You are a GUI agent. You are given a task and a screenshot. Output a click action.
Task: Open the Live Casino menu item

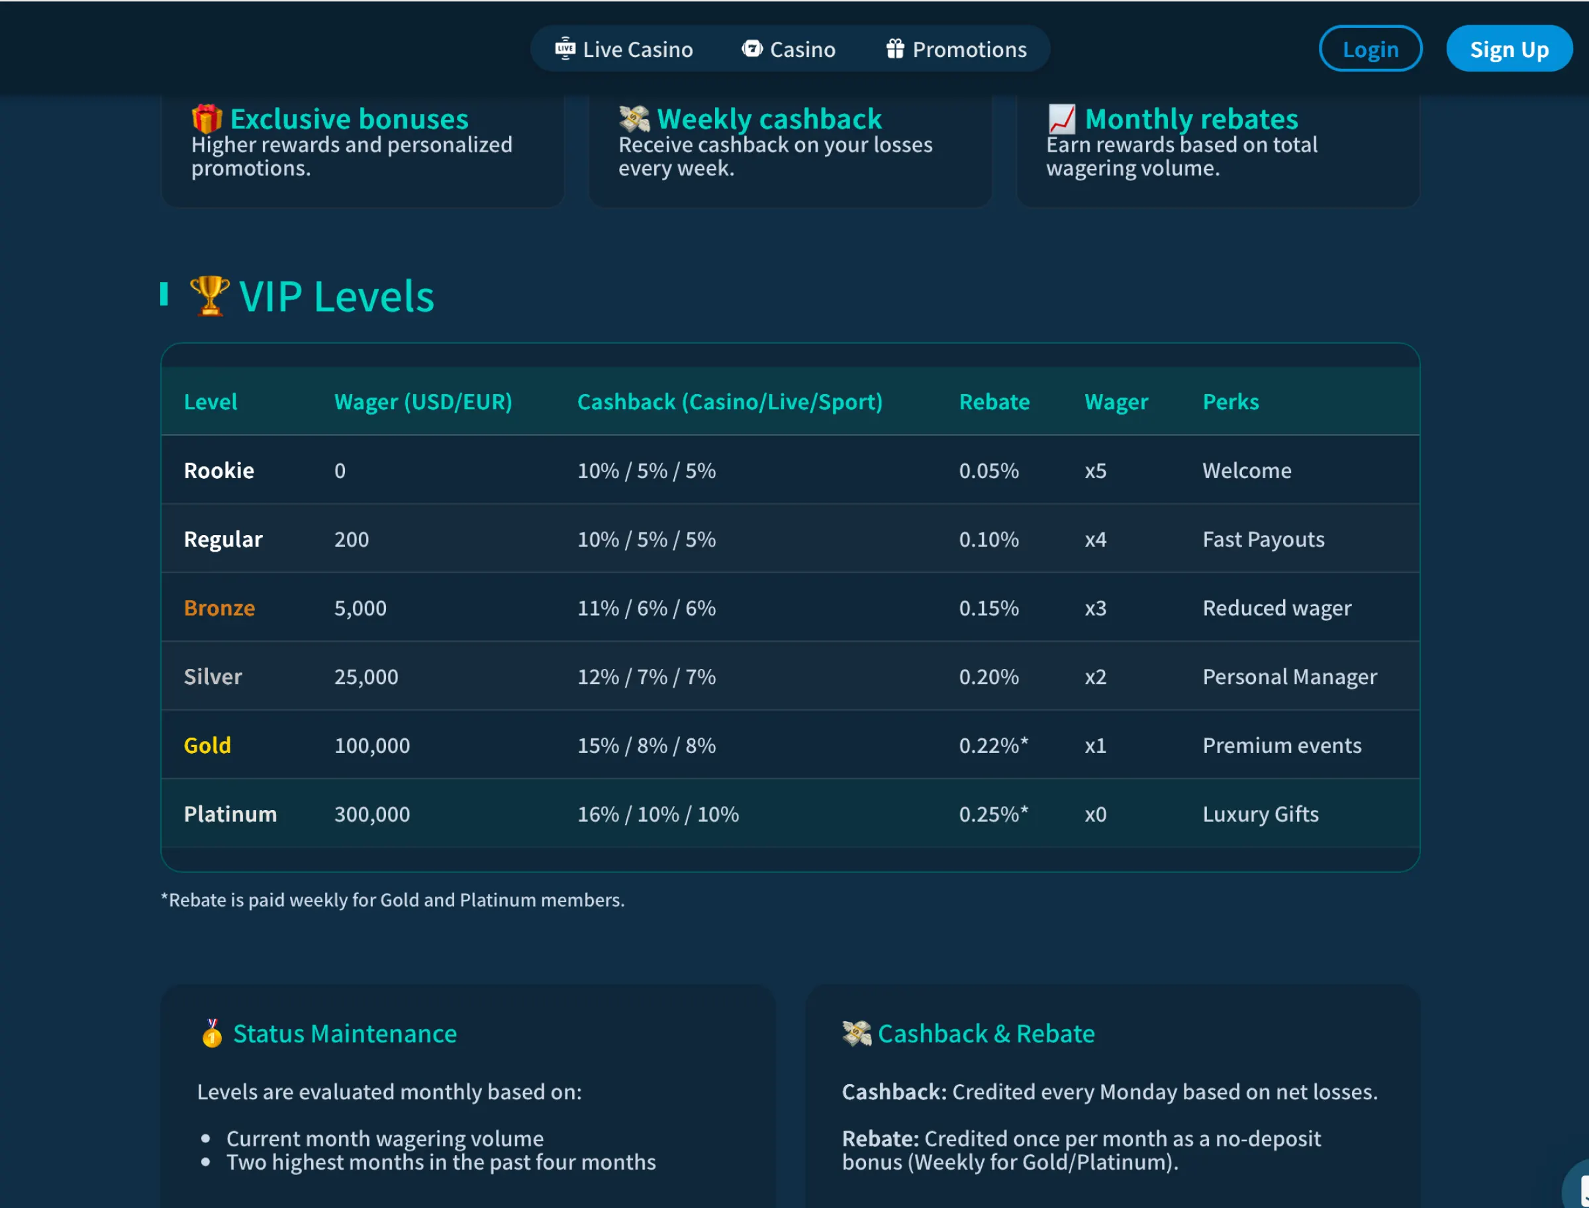(624, 49)
